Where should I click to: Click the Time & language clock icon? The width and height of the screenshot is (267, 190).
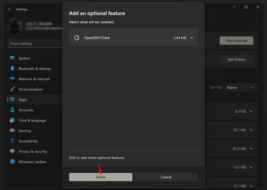[x=12, y=120]
